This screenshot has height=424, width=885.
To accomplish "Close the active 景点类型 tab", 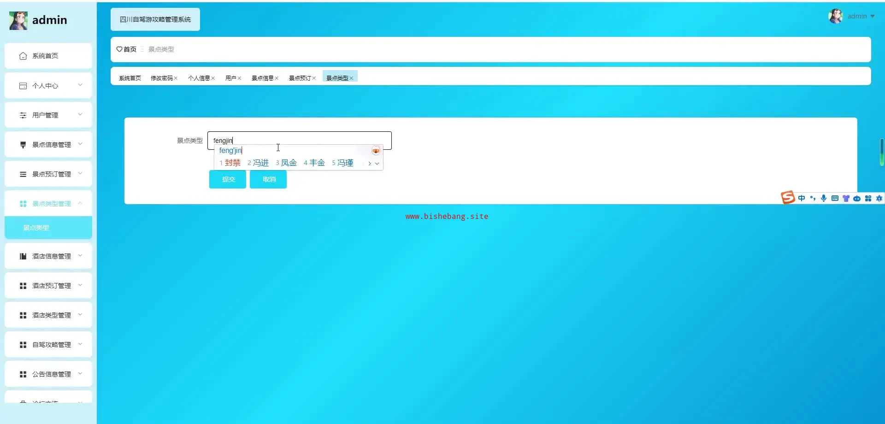I will coord(351,78).
